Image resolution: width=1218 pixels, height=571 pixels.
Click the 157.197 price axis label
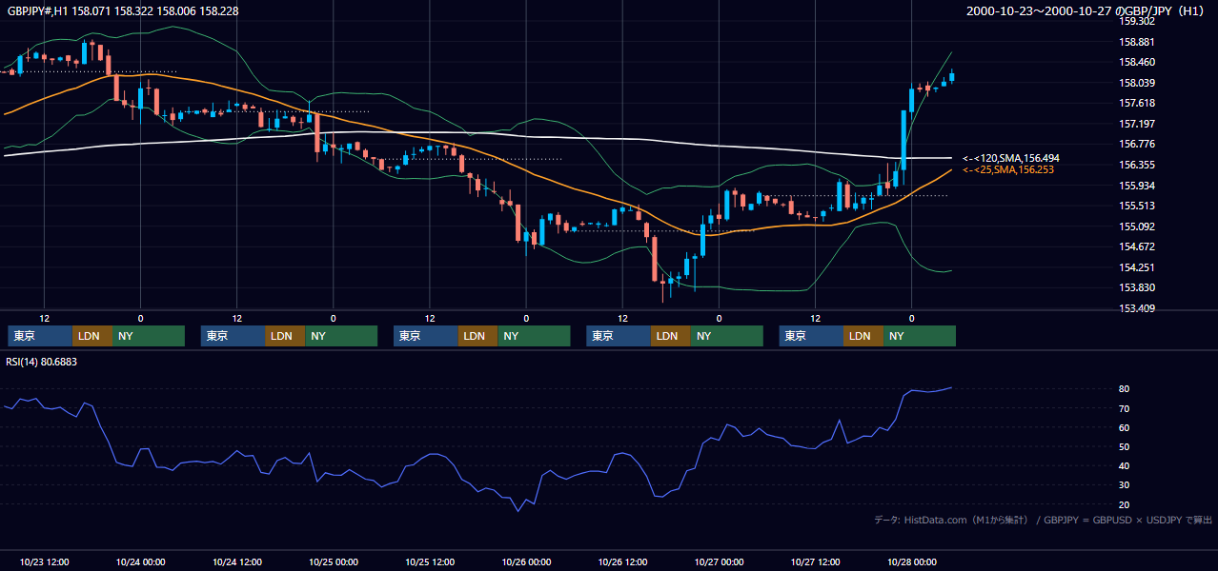click(x=1137, y=124)
